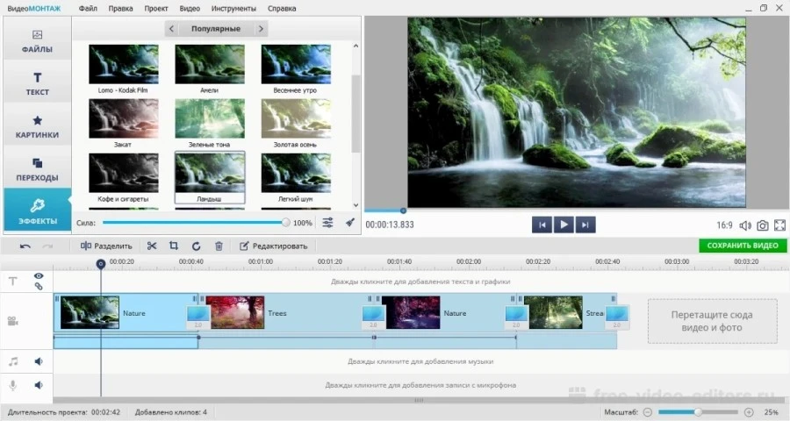Click the text track T icon

click(x=13, y=281)
